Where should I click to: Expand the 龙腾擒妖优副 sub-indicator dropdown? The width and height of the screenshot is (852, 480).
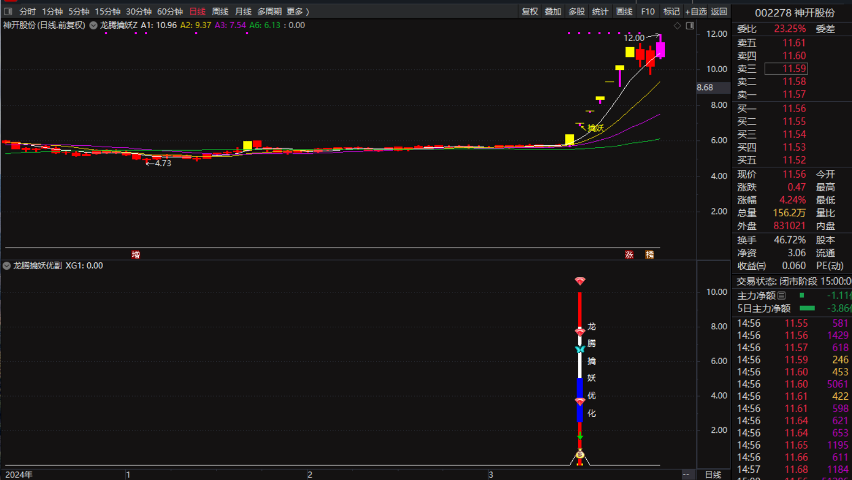click(7, 266)
